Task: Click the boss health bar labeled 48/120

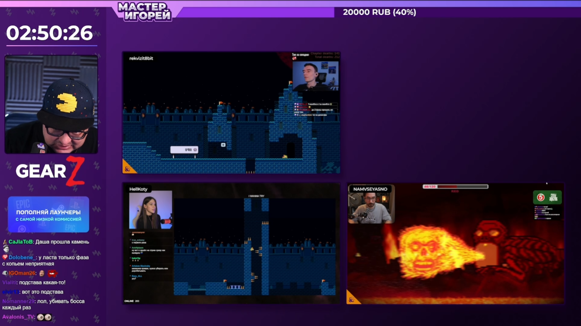Action: (455, 187)
